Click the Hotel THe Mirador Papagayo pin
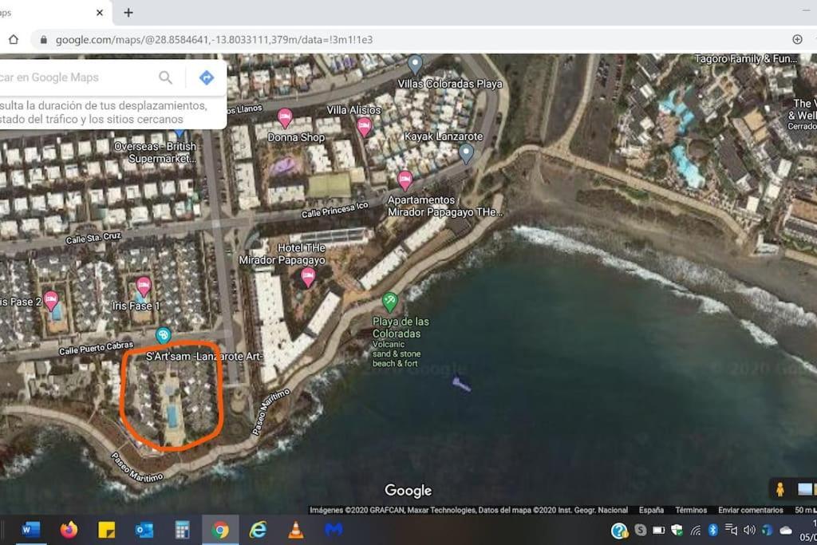Screen dimensions: 817x545 point(308,276)
